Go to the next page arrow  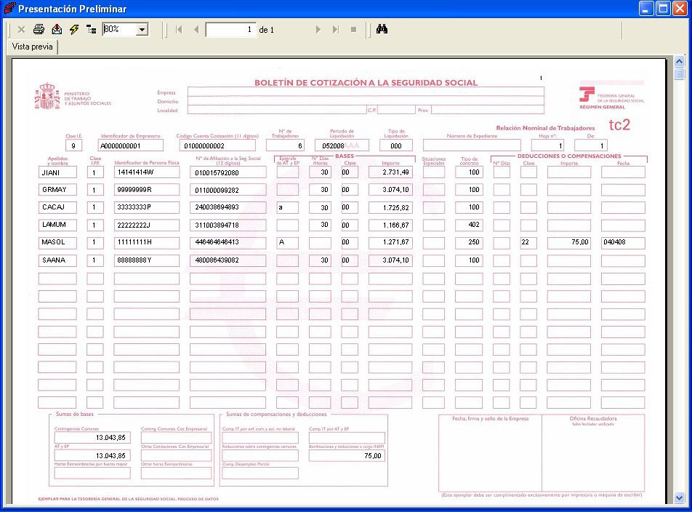(318, 30)
